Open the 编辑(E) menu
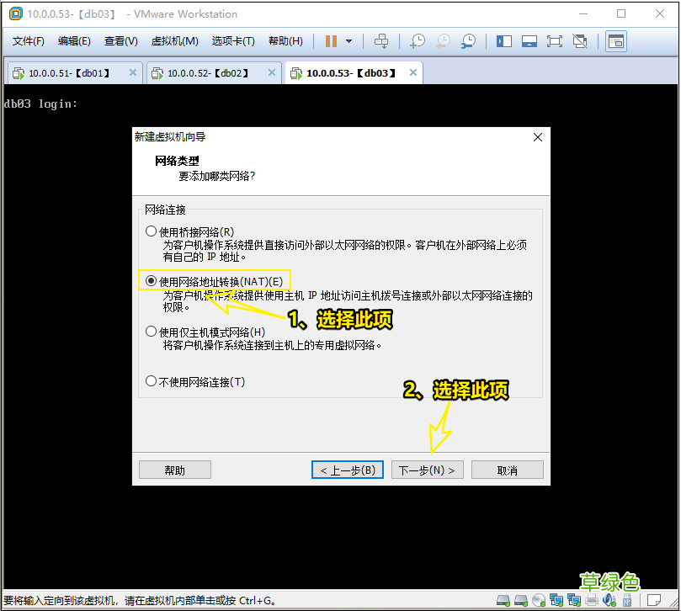 (74, 41)
